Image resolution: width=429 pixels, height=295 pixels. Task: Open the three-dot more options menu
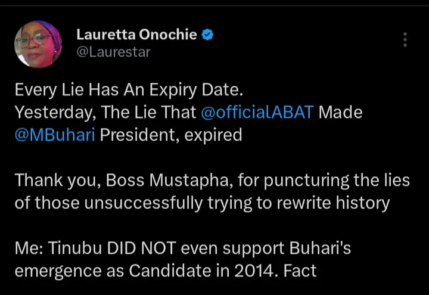(x=405, y=39)
